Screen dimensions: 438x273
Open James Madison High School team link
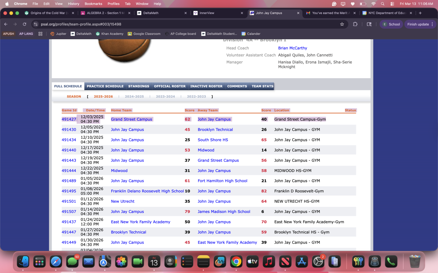click(x=224, y=212)
